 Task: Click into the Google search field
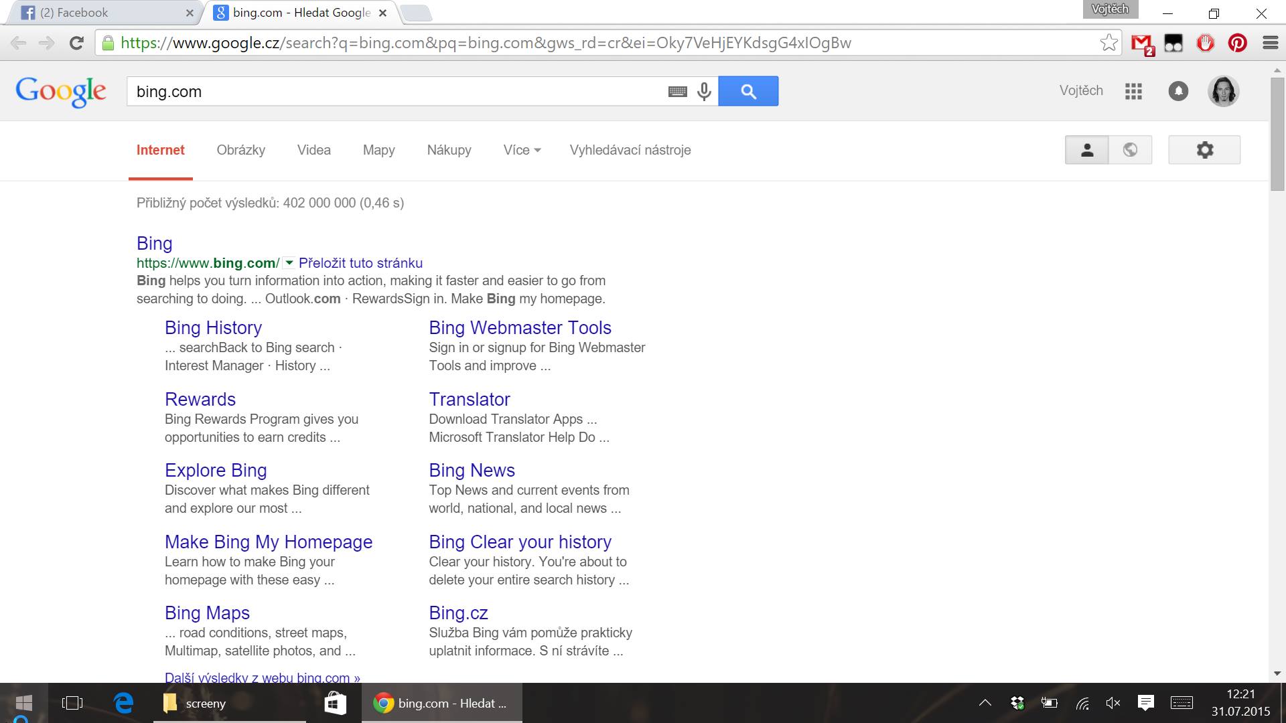click(x=395, y=92)
